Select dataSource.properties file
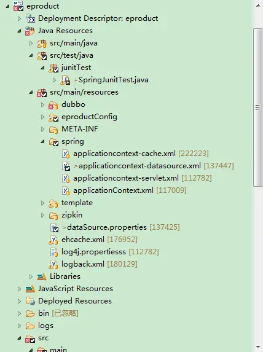This screenshot has width=263, height=352. click(x=107, y=227)
